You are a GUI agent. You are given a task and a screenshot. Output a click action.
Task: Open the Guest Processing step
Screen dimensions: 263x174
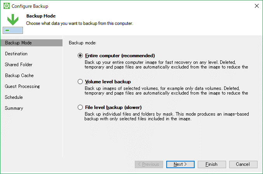click(22, 86)
